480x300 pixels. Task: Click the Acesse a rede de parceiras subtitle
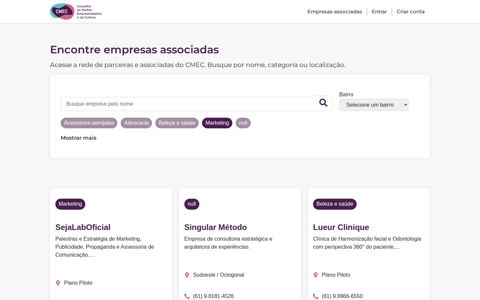198,65
